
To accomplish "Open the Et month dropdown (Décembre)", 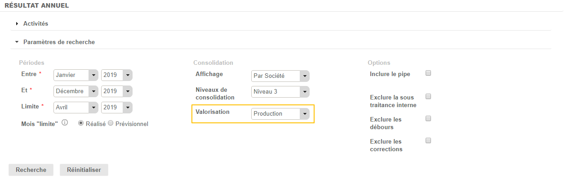I will click(x=75, y=91).
